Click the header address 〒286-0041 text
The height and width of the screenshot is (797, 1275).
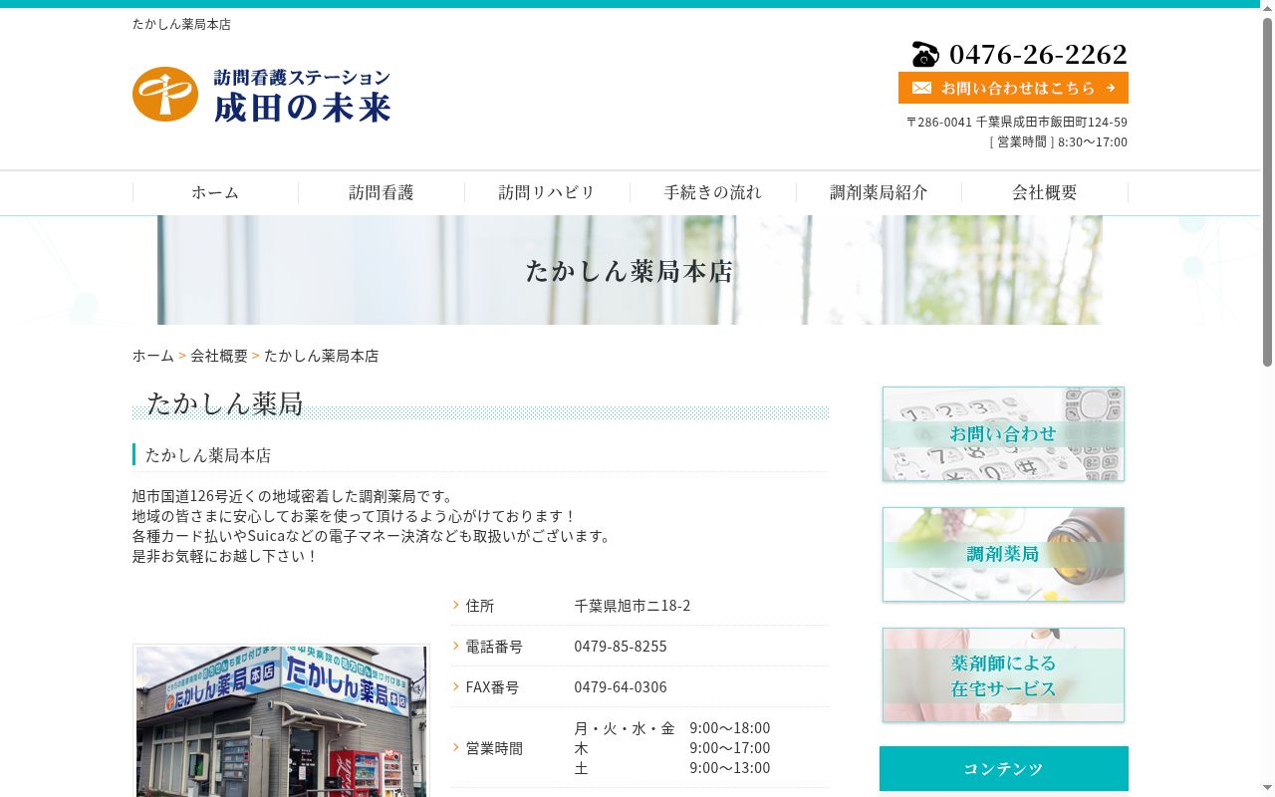(x=1017, y=123)
